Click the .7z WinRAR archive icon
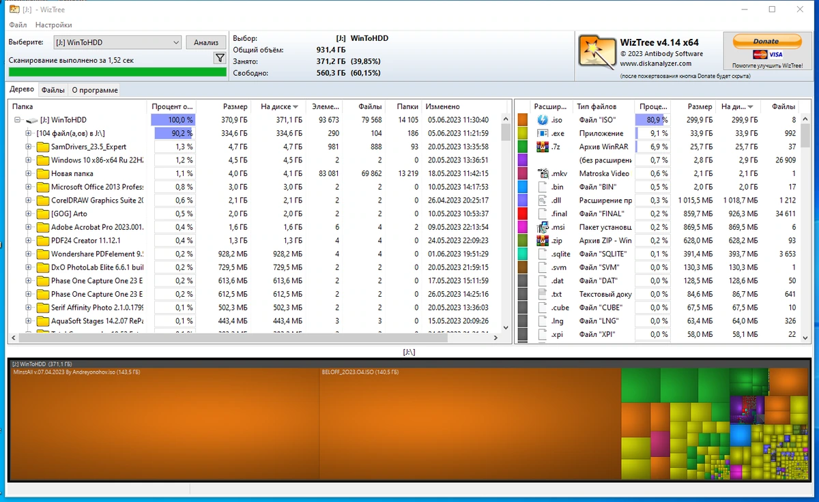 (x=543, y=147)
